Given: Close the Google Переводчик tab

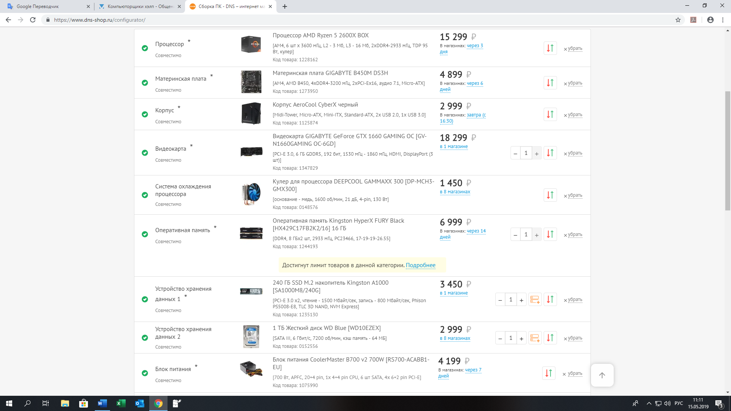Looking at the screenshot, I should pos(88,6).
